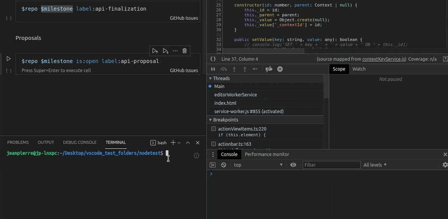Click the GitHub Issues language label

184,70
